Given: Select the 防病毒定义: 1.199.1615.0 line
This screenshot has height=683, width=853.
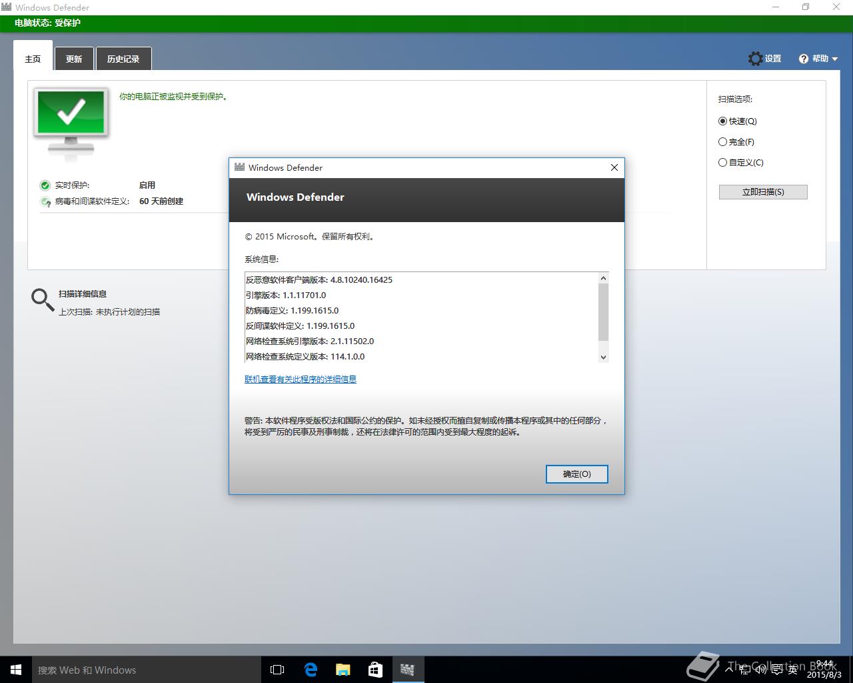Looking at the screenshot, I should (293, 311).
